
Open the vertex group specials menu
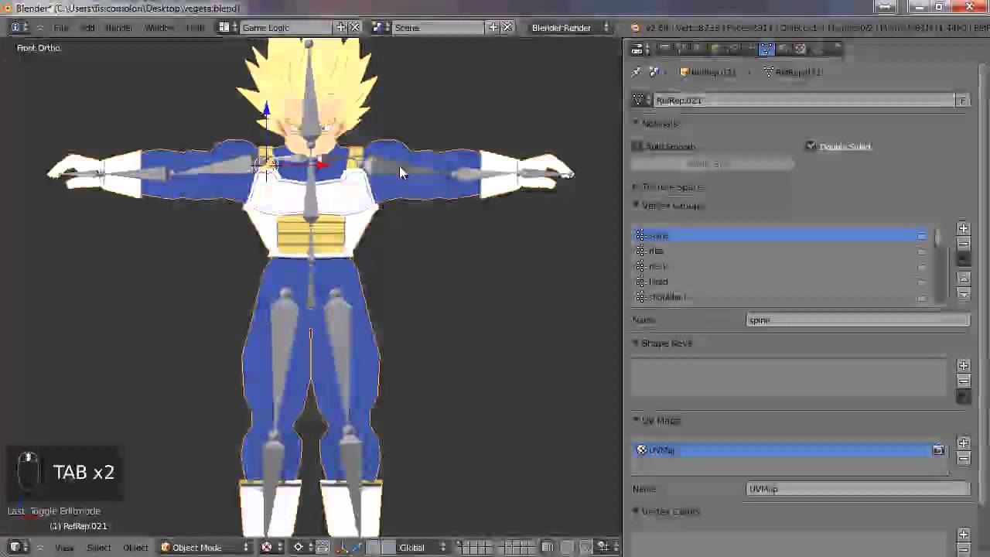tap(963, 260)
